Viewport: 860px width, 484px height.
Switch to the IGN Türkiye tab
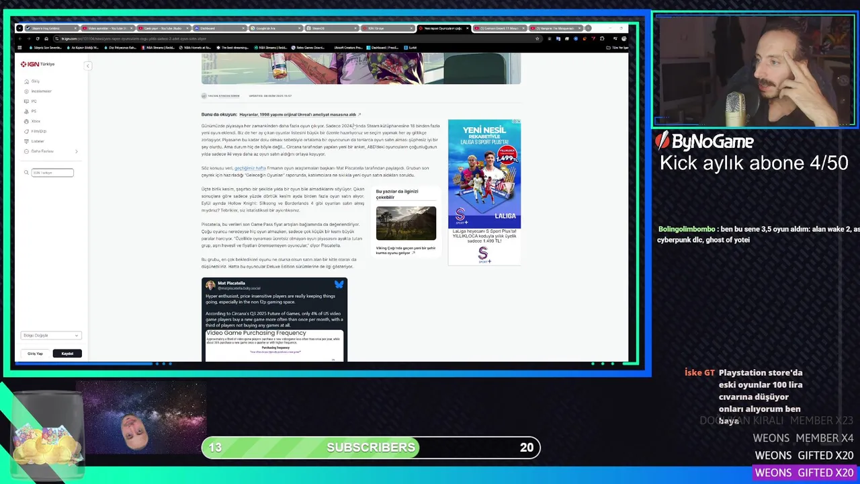click(x=386, y=28)
